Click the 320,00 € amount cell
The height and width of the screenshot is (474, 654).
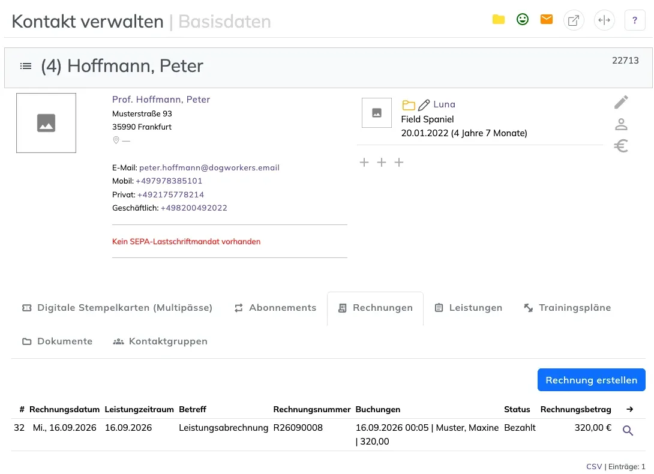coord(593,428)
